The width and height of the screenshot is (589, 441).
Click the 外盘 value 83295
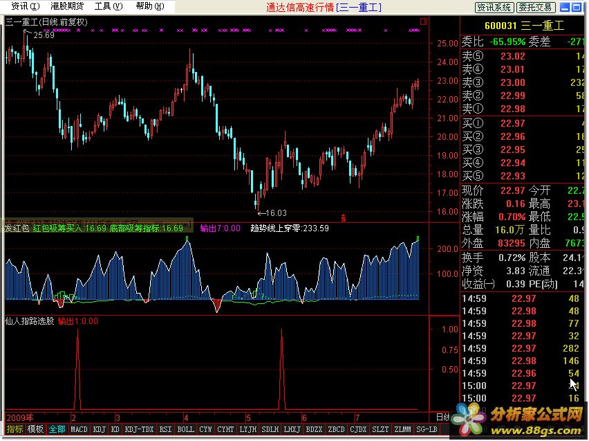pyautogui.click(x=512, y=244)
